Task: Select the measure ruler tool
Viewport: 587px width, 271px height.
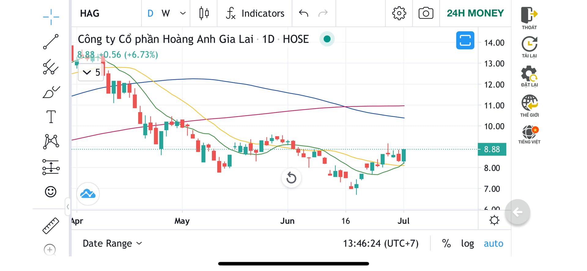Action: tap(51, 226)
